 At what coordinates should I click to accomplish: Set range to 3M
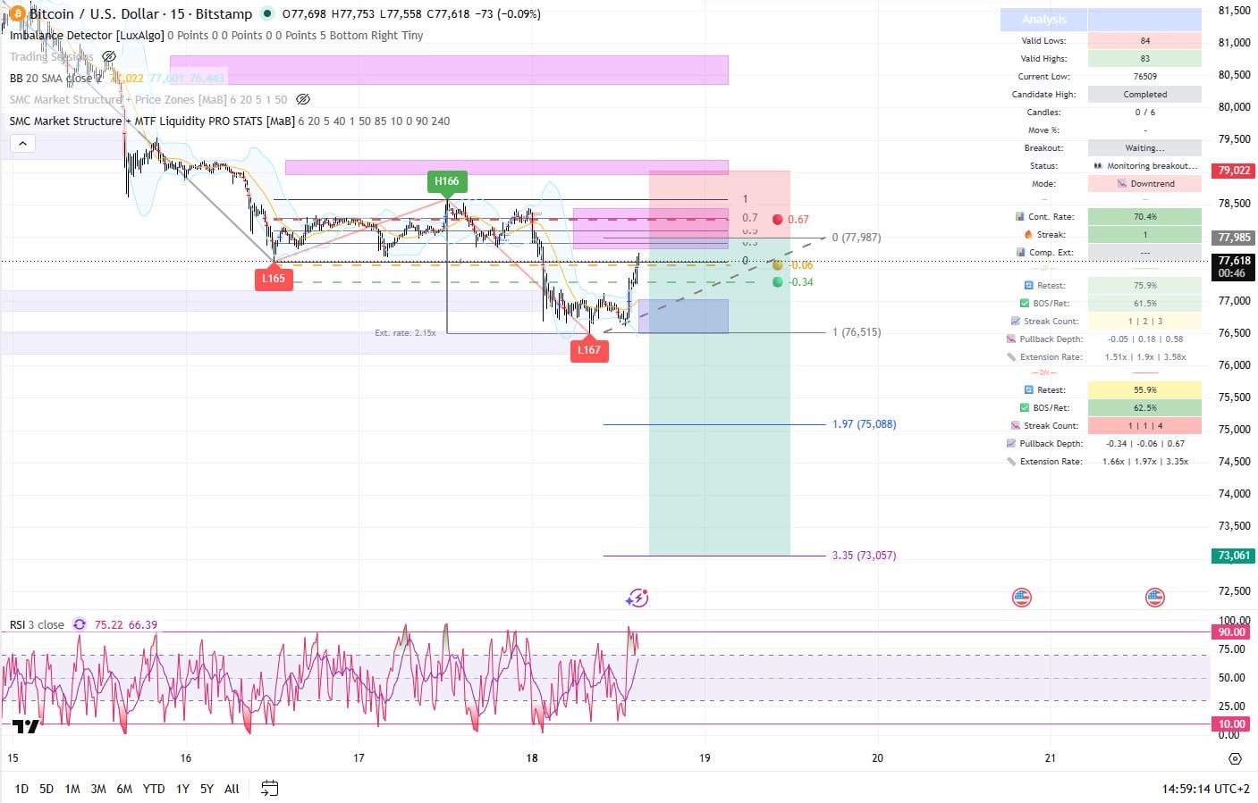point(98,789)
